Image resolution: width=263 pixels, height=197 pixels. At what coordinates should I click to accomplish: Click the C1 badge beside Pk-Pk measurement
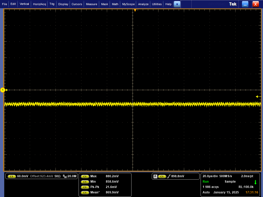point(85,187)
